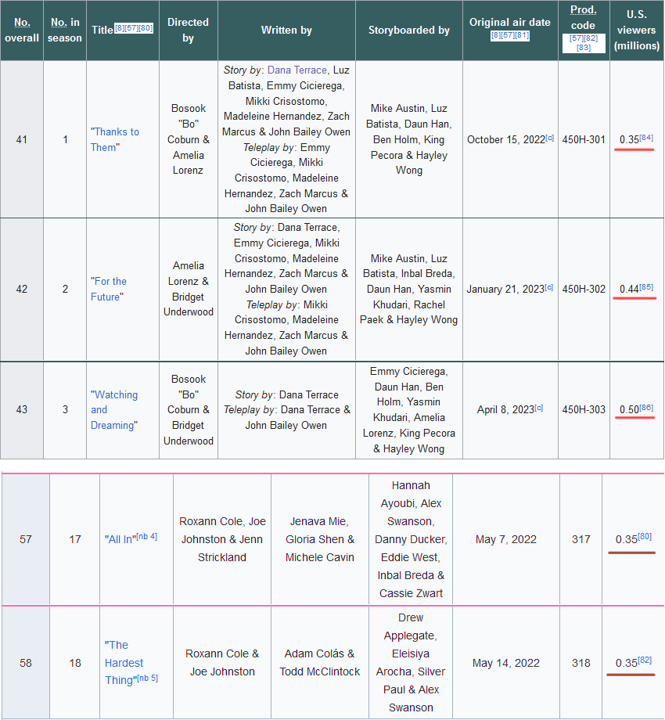The width and height of the screenshot is (665, 720).
Task: Open footnote [nb 4] beside All In
Action: pyautogui.click(x=147, y=536)
